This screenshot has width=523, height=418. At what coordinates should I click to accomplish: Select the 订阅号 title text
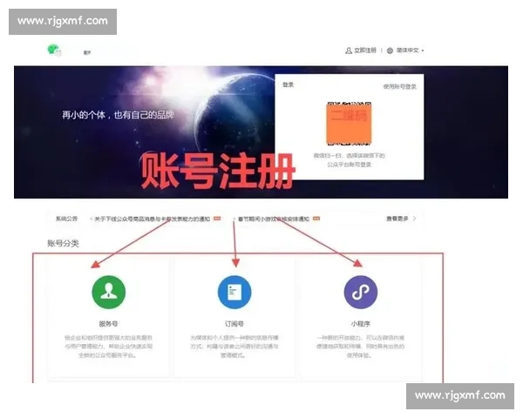234,324
